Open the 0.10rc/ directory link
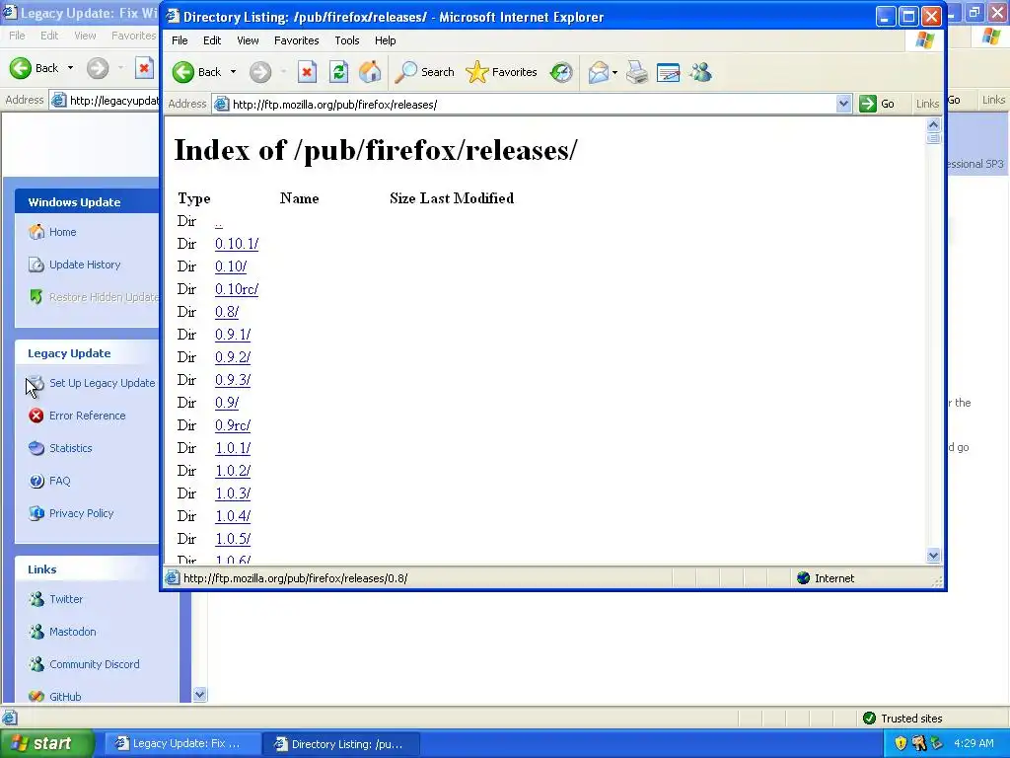Image resolution: width=1010 pixels, height=758 pixels. (237, 289)
